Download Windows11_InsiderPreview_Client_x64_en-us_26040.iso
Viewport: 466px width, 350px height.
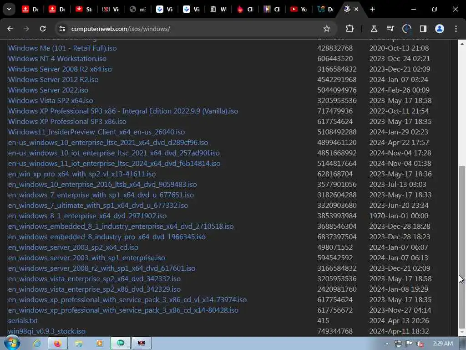pos(96,132)
